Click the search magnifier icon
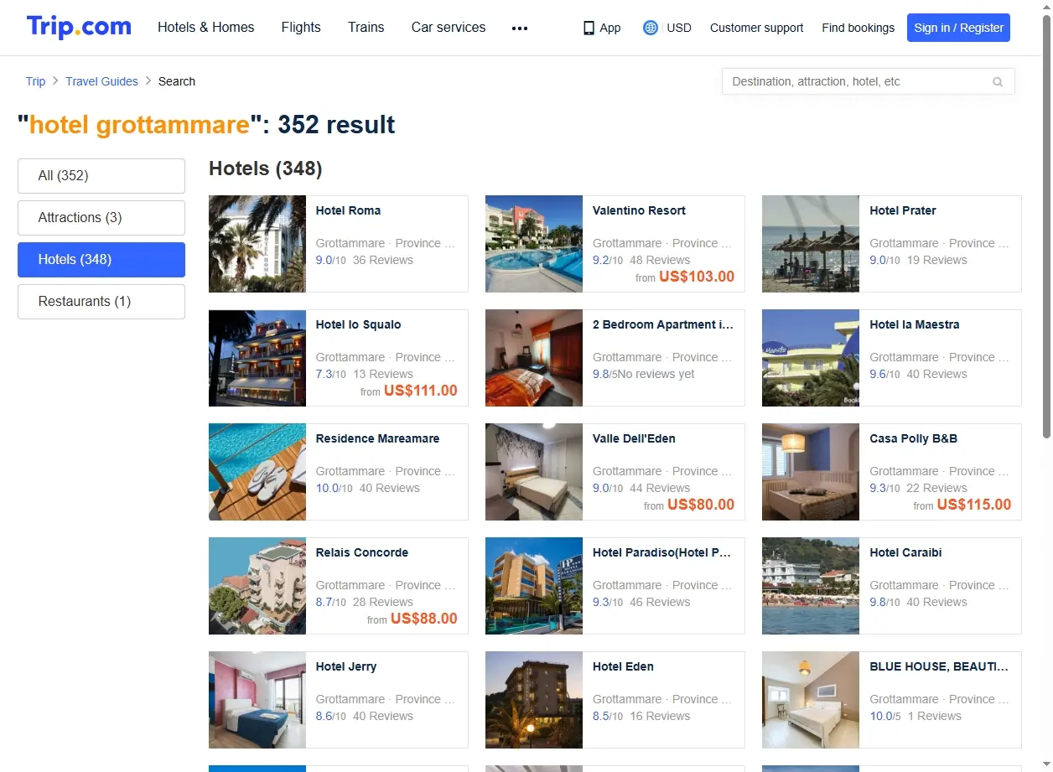1053x772 pixels. tap(998, 82)
